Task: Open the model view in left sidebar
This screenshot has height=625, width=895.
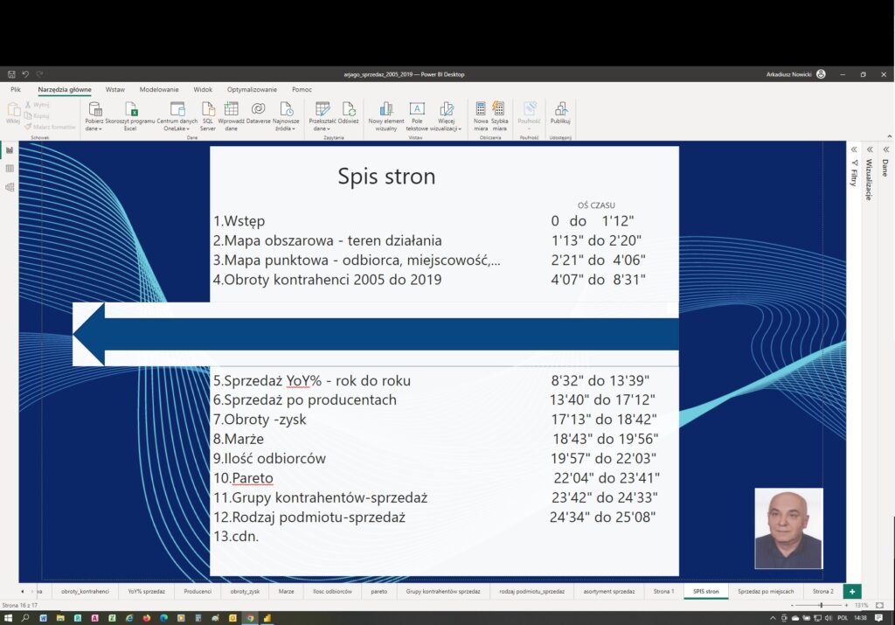Action: pyautogui.click(x=10, y=187)
